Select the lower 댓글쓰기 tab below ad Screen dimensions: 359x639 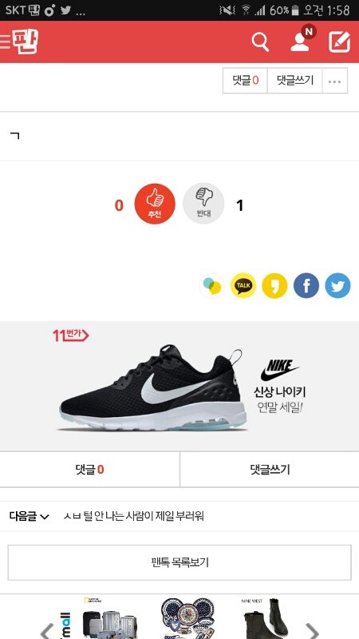(270, 470)
